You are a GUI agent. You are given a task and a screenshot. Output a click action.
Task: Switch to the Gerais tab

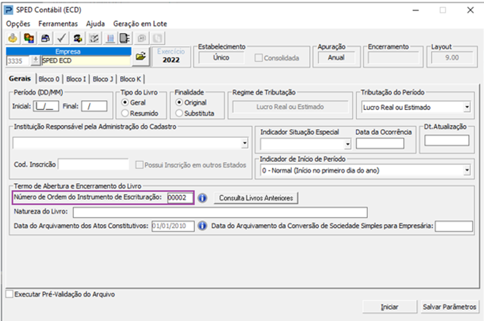coord(20,79)
